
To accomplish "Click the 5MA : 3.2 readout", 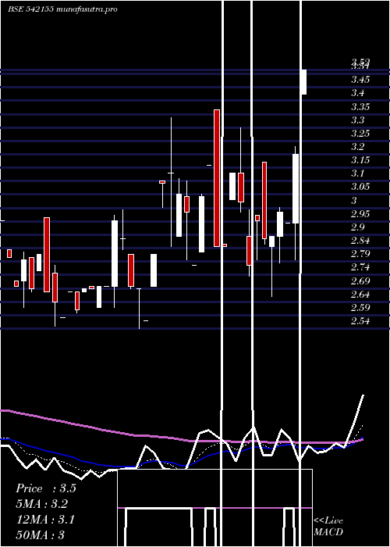I will tap(42, 504).
